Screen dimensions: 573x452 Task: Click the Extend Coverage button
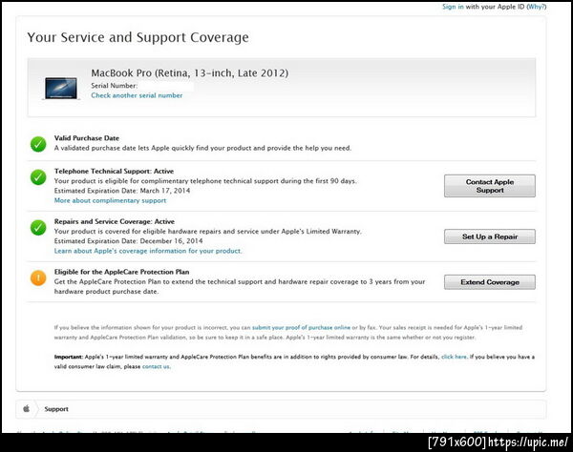pos(490,282)
